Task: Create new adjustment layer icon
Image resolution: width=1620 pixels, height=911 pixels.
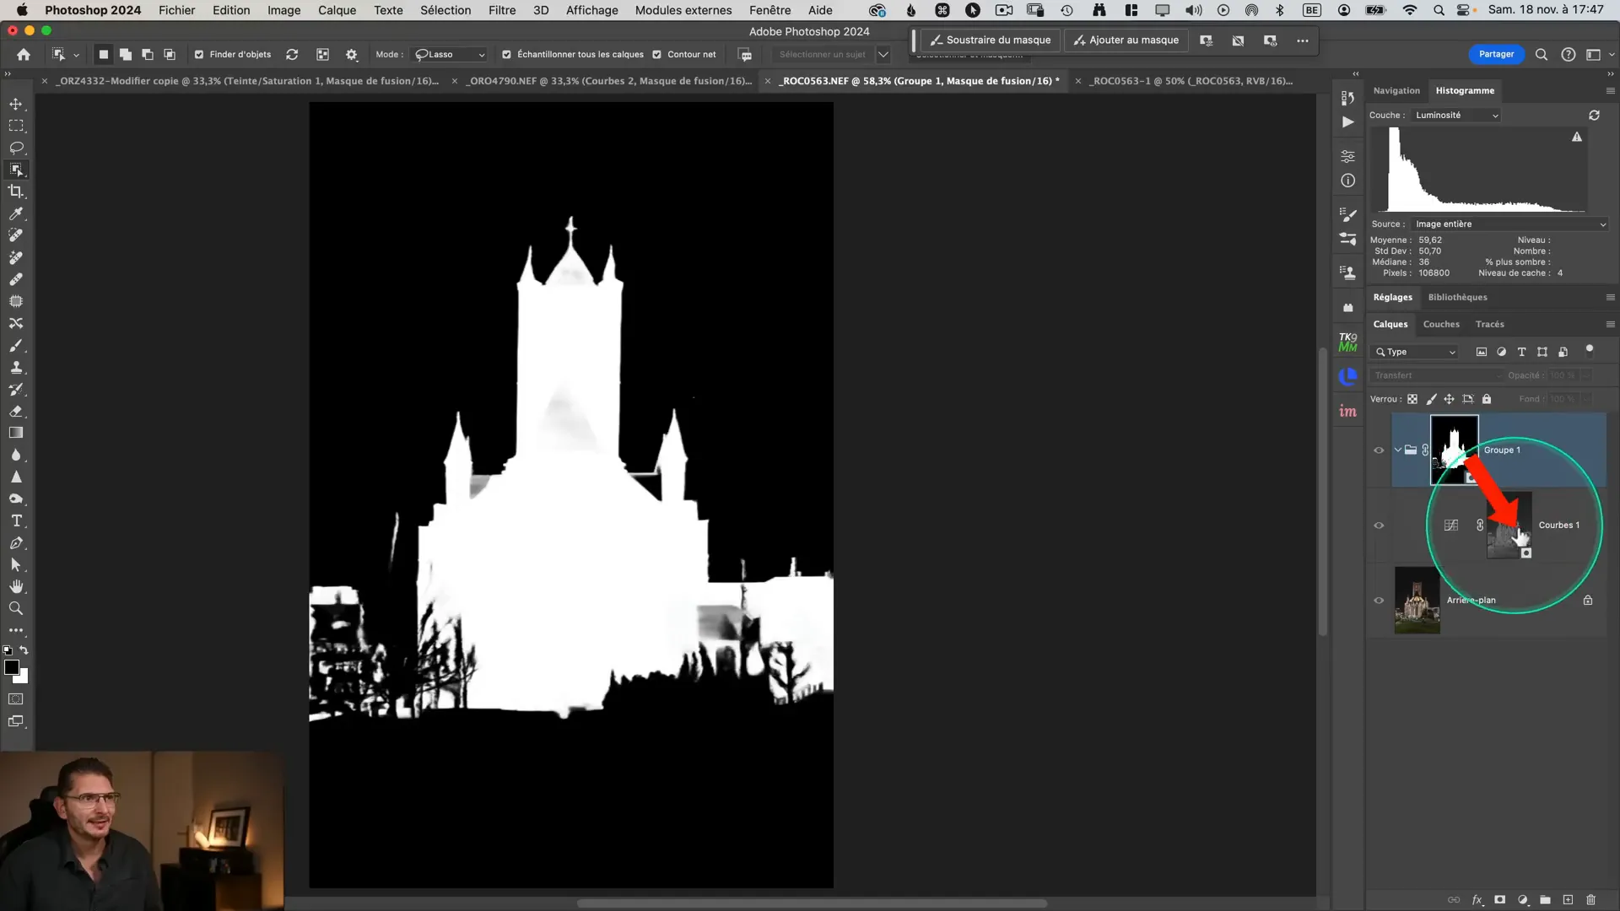Action: 1522,900
